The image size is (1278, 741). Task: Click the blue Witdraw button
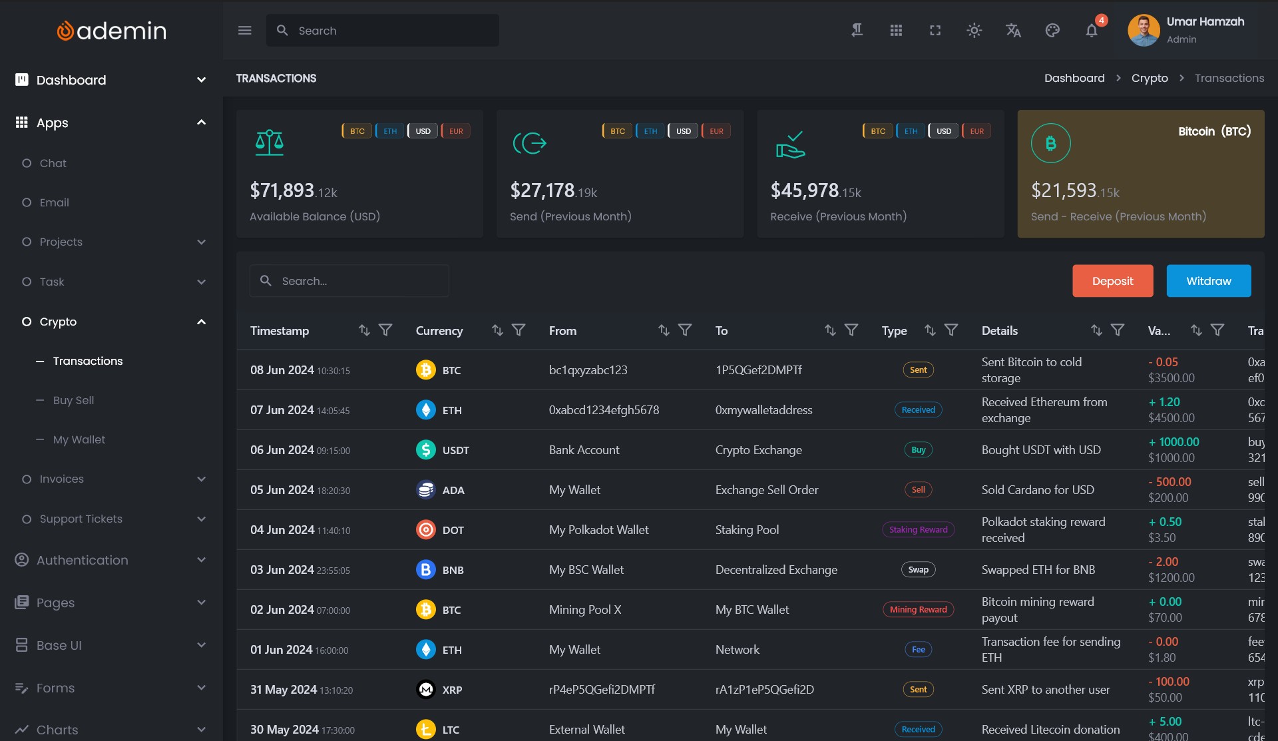(x=1208, y=281)
